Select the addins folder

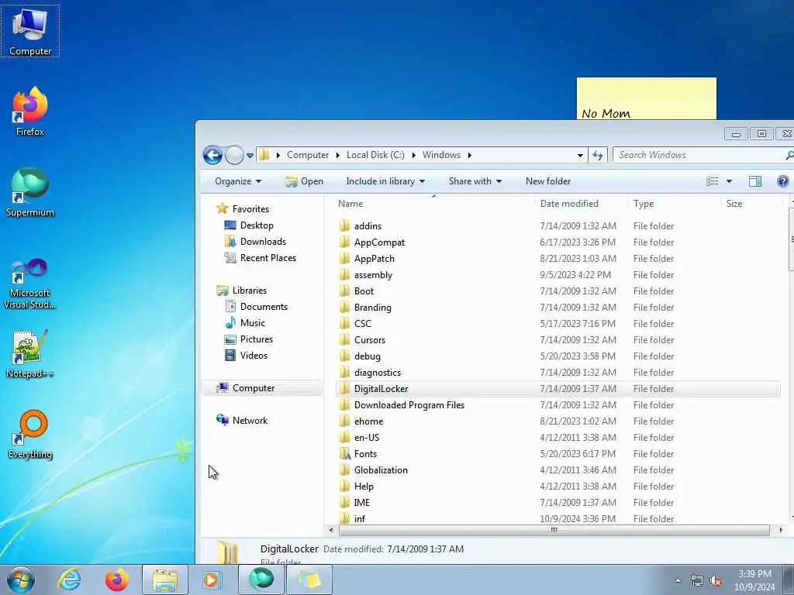(557, 225)
